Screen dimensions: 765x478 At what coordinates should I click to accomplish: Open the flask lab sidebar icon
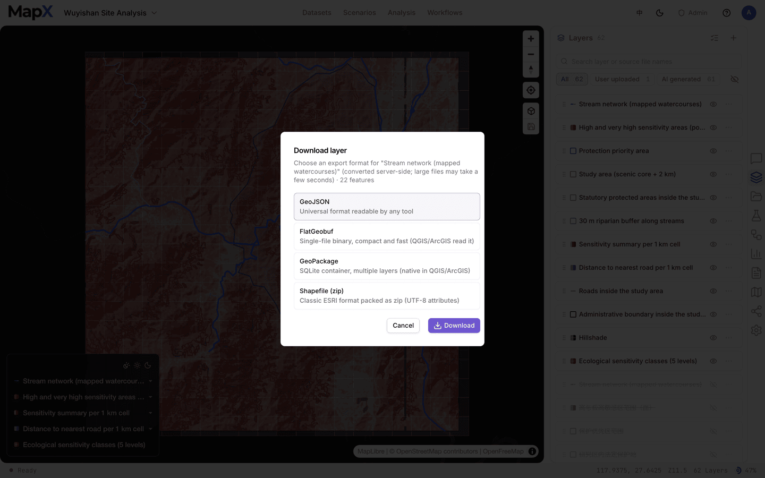756,216
